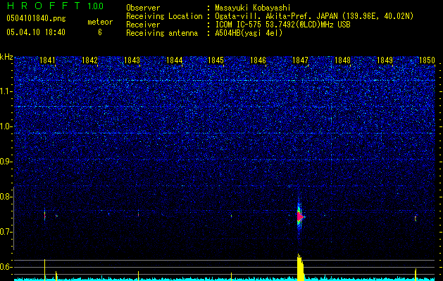The image size is (443, 281).
Task: Click the 1842 time axis marker
Action: click(89, 60)
